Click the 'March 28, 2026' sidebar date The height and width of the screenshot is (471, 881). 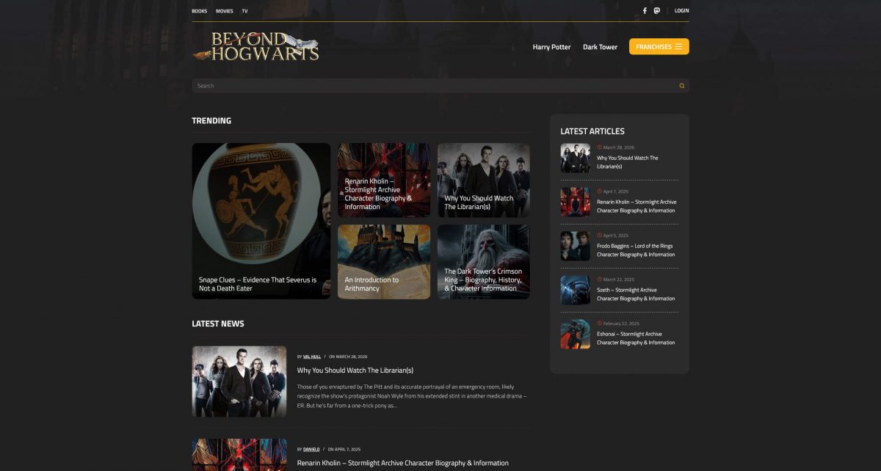[618, 147]
